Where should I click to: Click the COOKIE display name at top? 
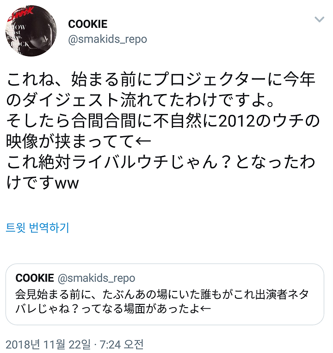pos(87,24)
